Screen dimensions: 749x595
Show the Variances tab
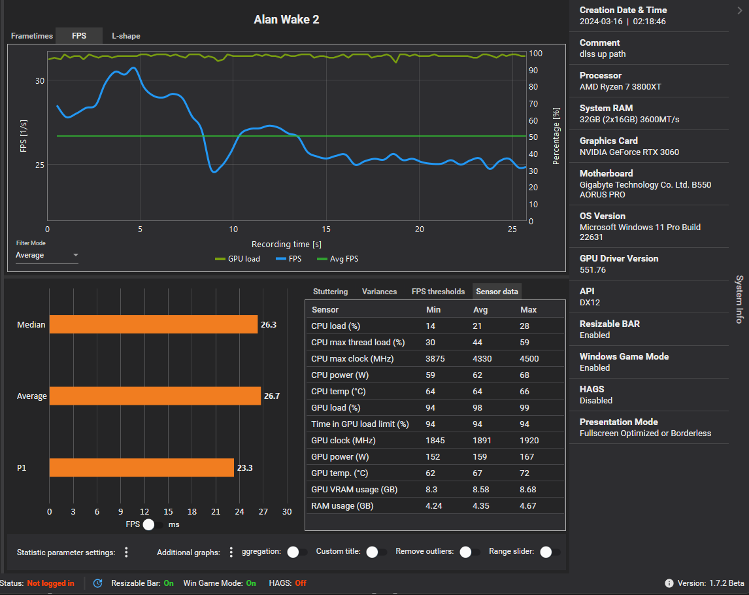tap(379, 292)
